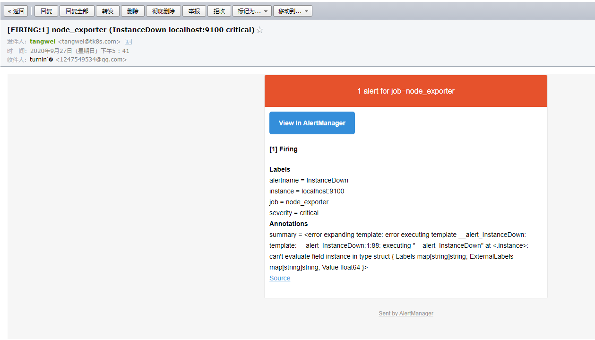Click the email subject line

[x=131, y=30]
